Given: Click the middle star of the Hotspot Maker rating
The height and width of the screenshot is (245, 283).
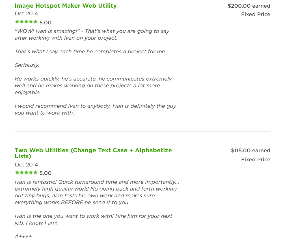Looking at the screenshot, I should pos(26,22).
